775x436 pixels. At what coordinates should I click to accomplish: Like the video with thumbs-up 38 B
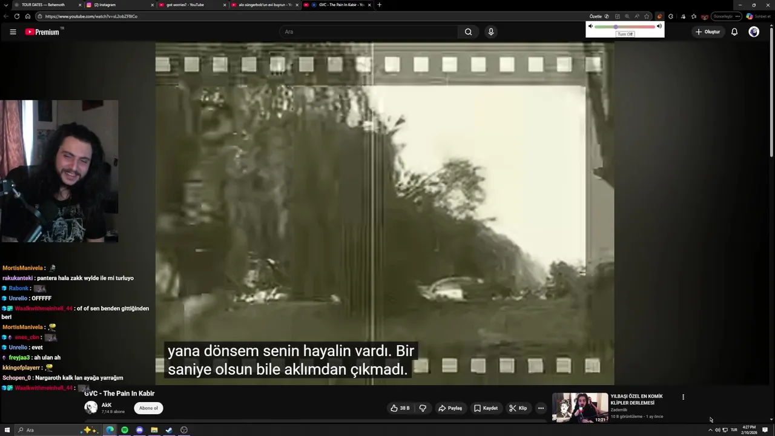[x=400, y=408]
